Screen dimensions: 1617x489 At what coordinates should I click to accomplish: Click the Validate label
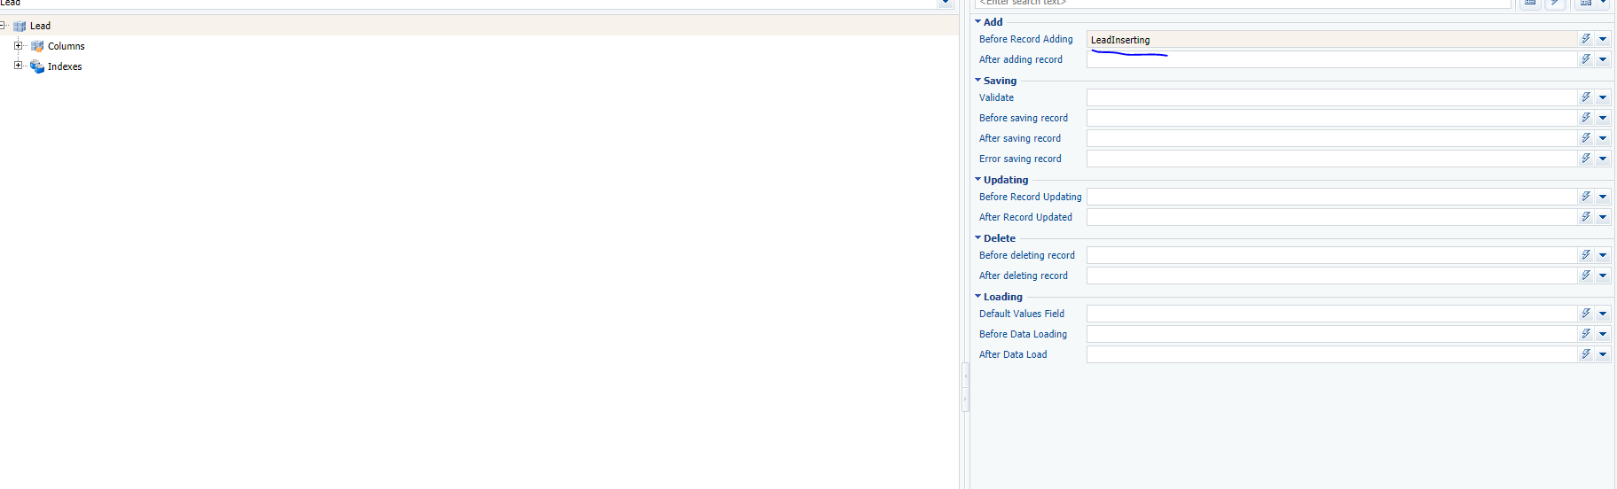(996, 97)
